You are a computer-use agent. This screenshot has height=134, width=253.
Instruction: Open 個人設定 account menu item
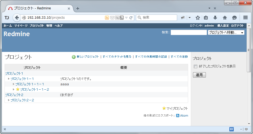click(x=223, y=26)
